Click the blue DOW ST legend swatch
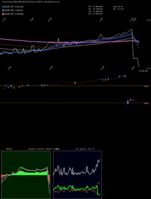Image resolution: width=151 pixels, height=199 pixels. click(3, 7)
